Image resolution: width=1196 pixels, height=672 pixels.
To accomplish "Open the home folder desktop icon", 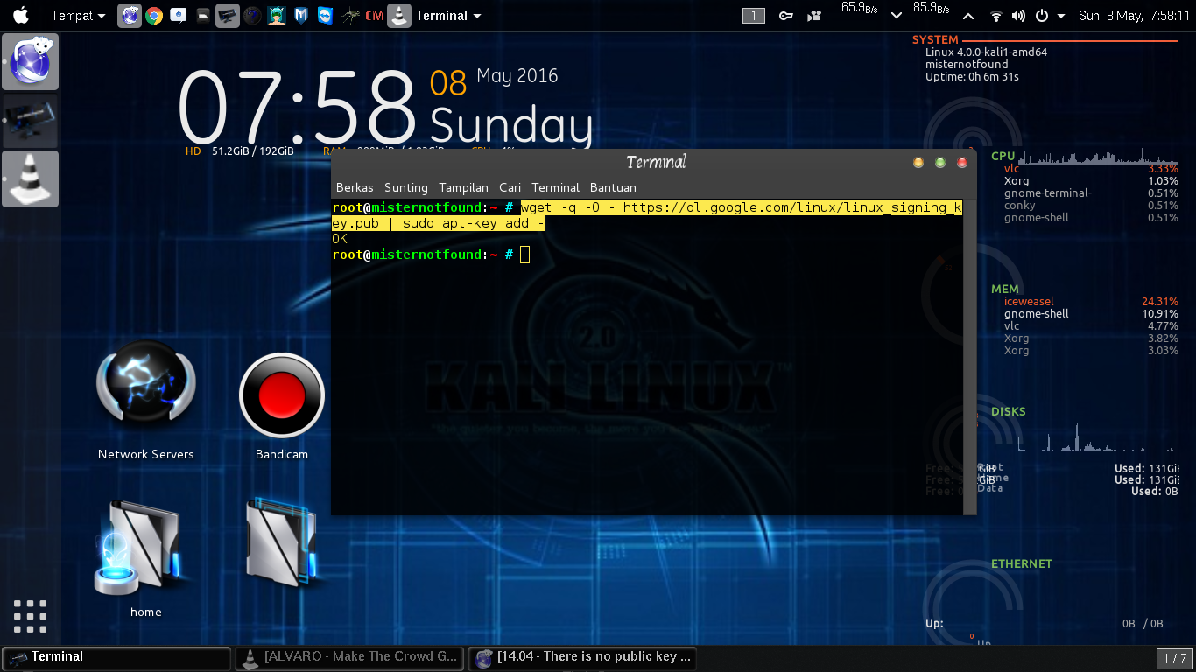I will [145, 558].
